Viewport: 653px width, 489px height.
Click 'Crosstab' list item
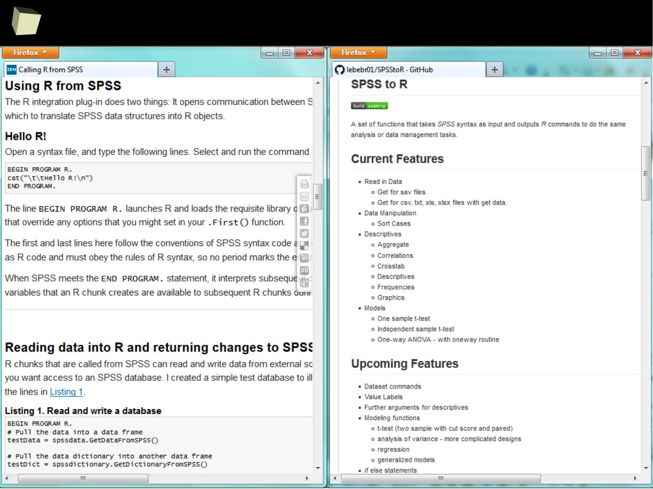391,266
